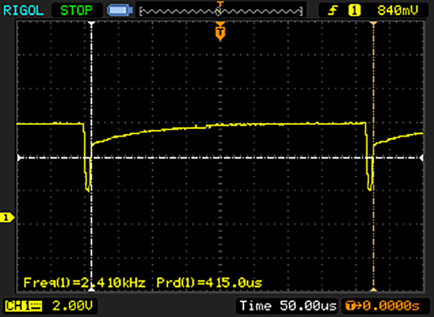Viewport: 434px width, 317px height.
Task: Click the memory overview waveform bar
Action: [x=221, y=12]
